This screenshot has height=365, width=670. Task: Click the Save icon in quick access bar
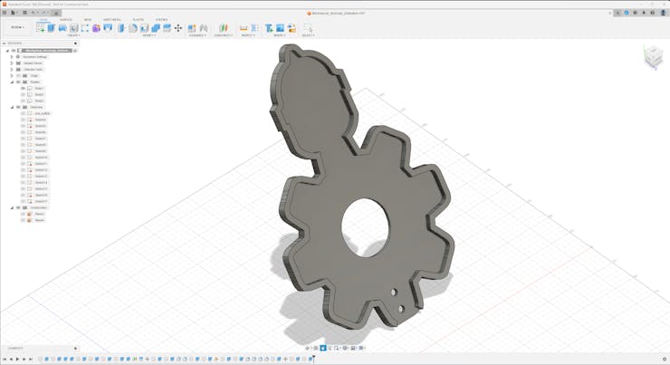24,13
